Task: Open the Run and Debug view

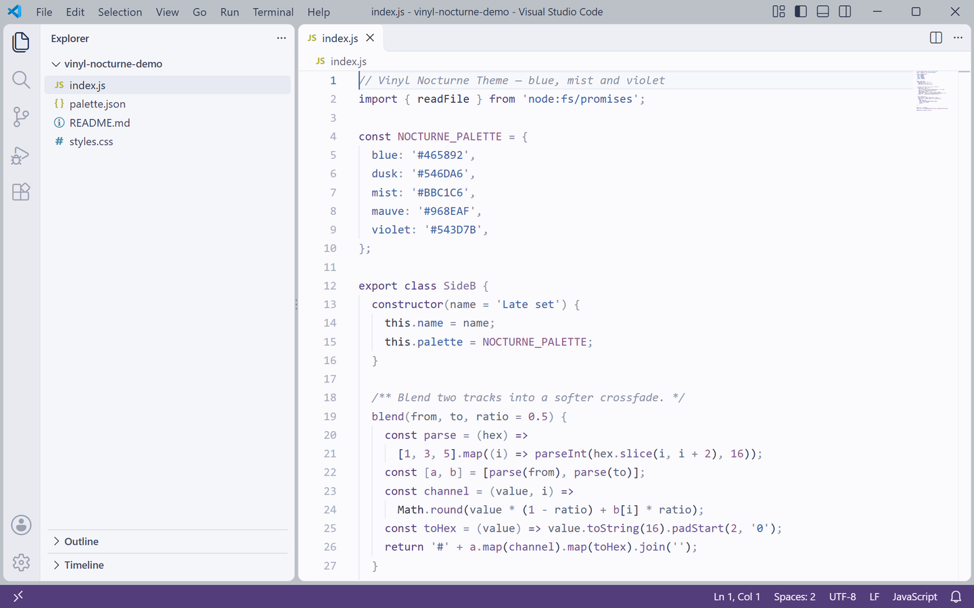Action: [21, 155]
